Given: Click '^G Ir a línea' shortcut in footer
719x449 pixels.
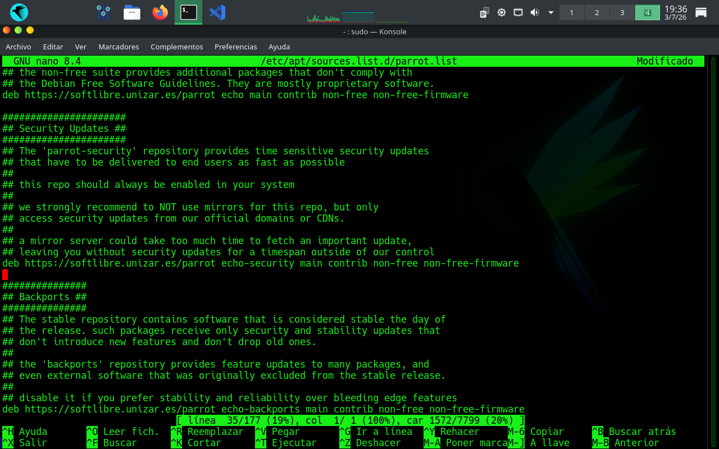Looking at the screenshot, I should pos(376,432).
